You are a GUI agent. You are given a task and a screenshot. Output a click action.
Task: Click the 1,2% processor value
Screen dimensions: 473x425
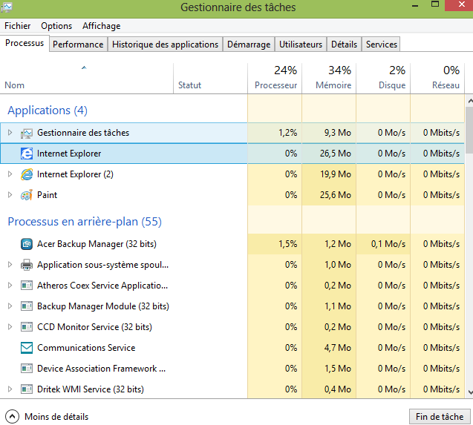[288, 133]
